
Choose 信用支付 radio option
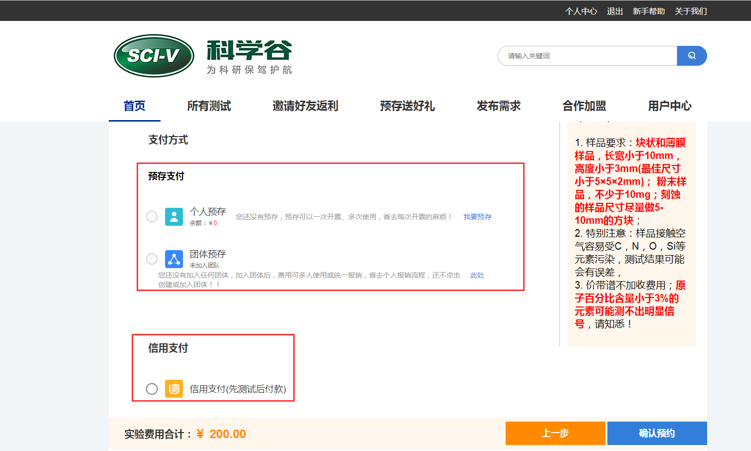click(x=152, y=389)
